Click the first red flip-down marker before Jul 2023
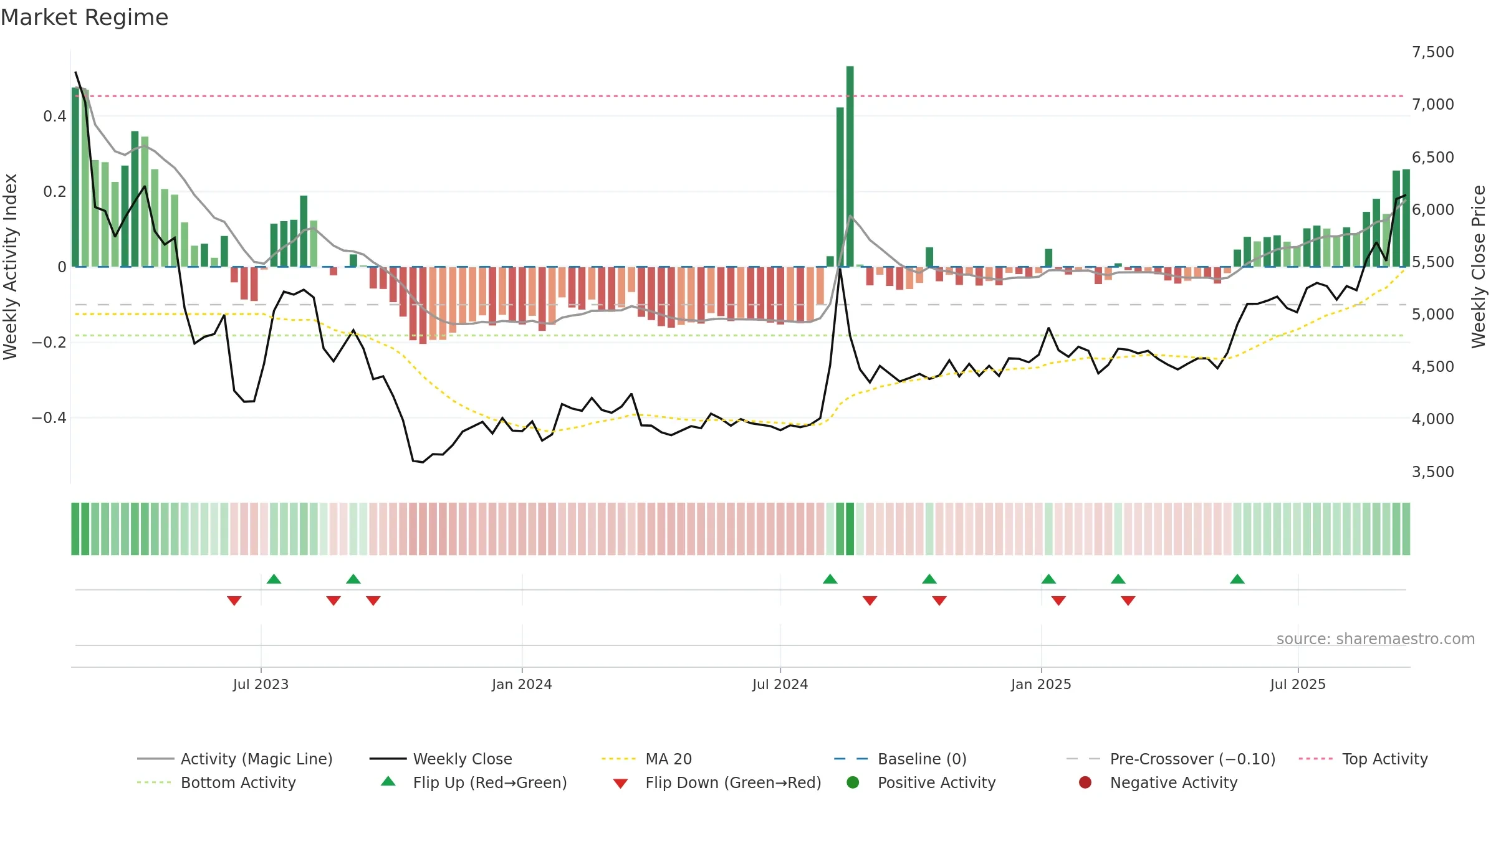The image size is (1496, 841). click(234, 601)
